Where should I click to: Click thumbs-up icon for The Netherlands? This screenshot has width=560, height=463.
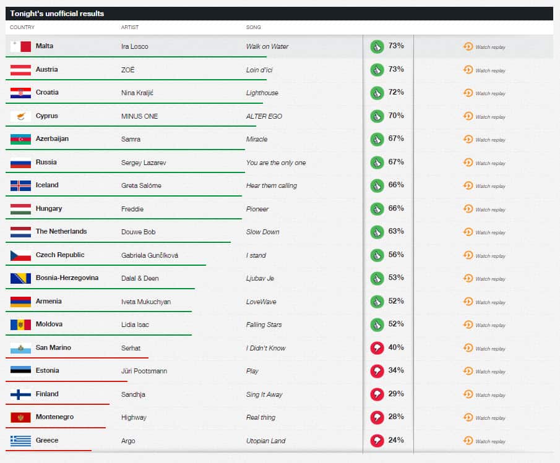(377, 232)
